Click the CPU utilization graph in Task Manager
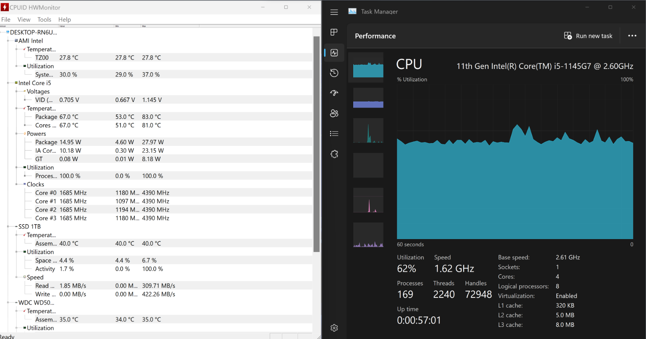646x339 pixels. click(515, 161)
